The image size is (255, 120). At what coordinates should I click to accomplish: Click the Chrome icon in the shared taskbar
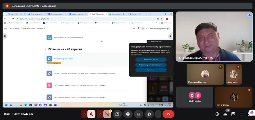pyautogui.click(x=41, y=105)
